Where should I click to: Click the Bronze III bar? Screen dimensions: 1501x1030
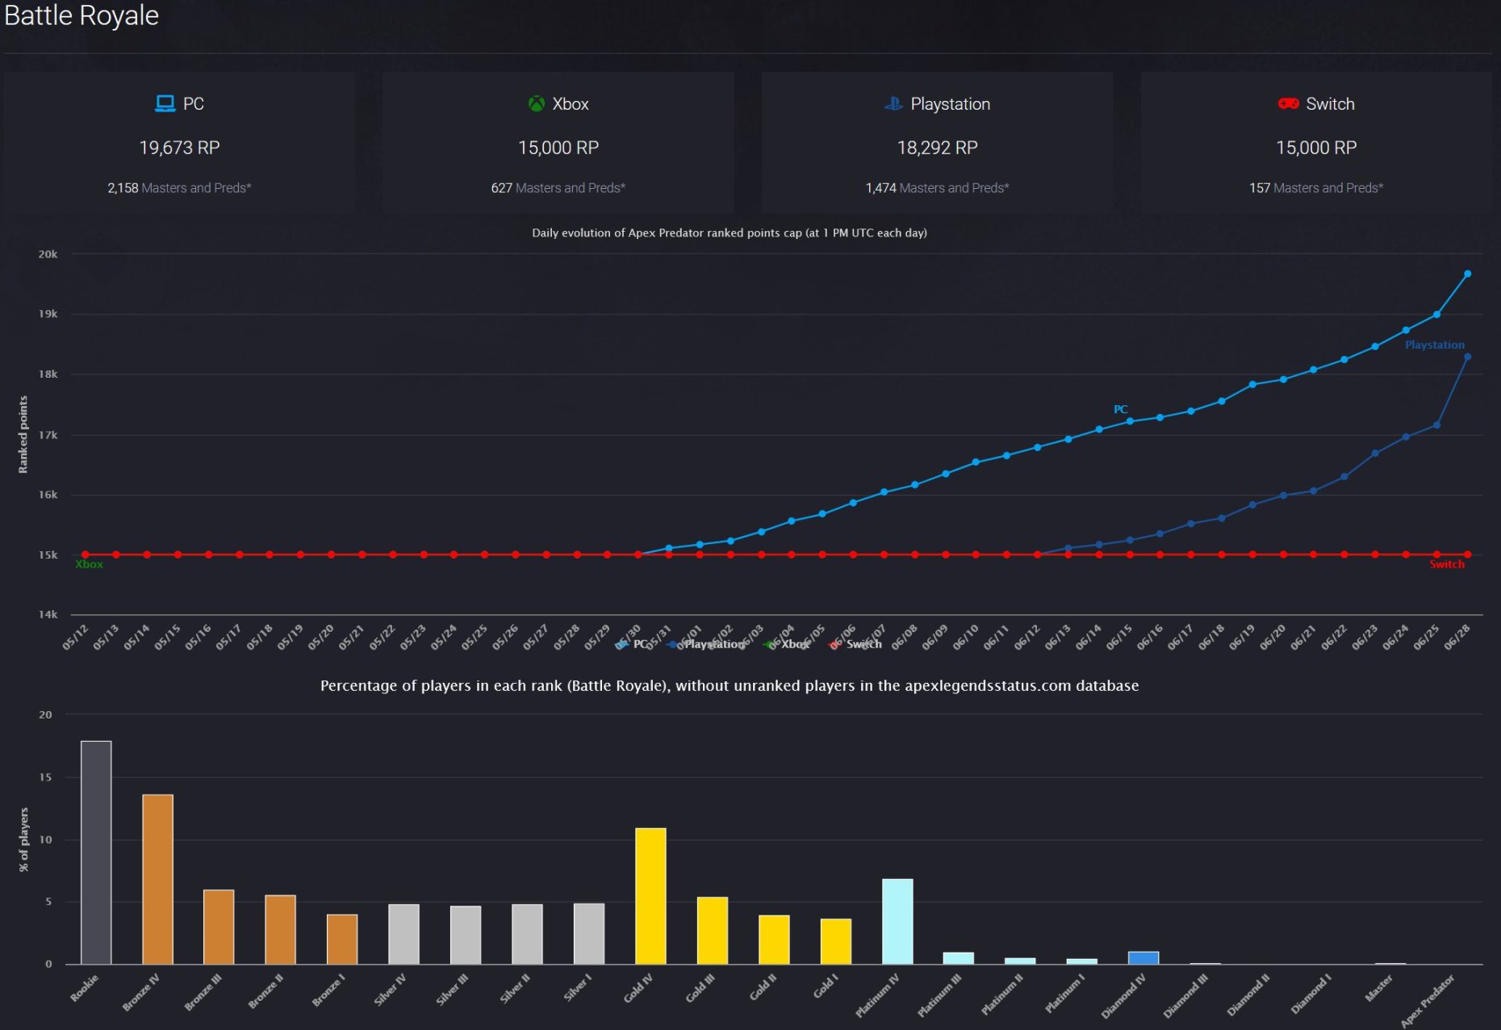click(x=219, y=927)
